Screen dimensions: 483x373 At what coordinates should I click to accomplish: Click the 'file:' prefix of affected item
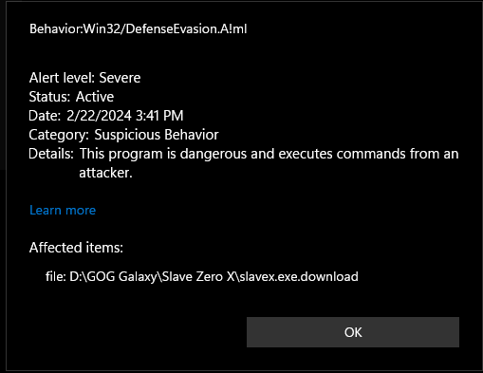(x=56, y=276)
